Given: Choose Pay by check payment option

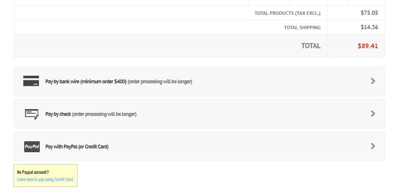Looking at the screenshot, I should coord(199,114).
